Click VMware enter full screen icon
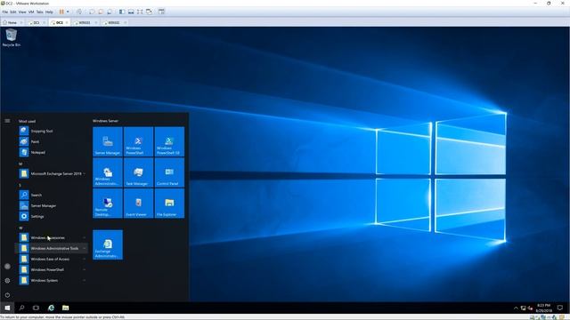This screenshot has height=320, width=570. pos(140,12)
